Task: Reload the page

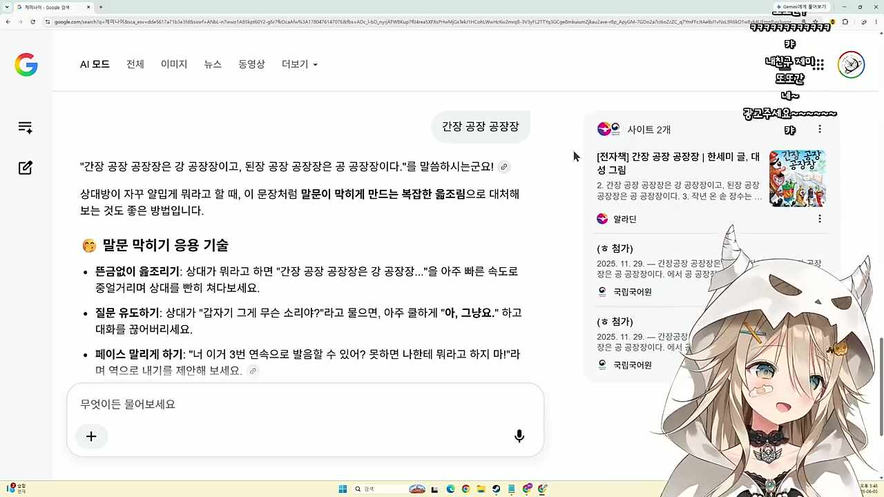Action: (33, 22)
